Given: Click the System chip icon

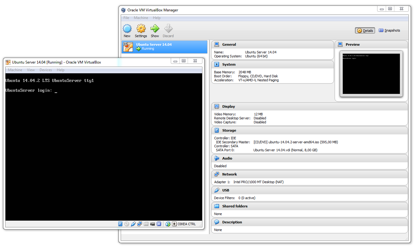Looking at the screenshot, I should (217, 64).
